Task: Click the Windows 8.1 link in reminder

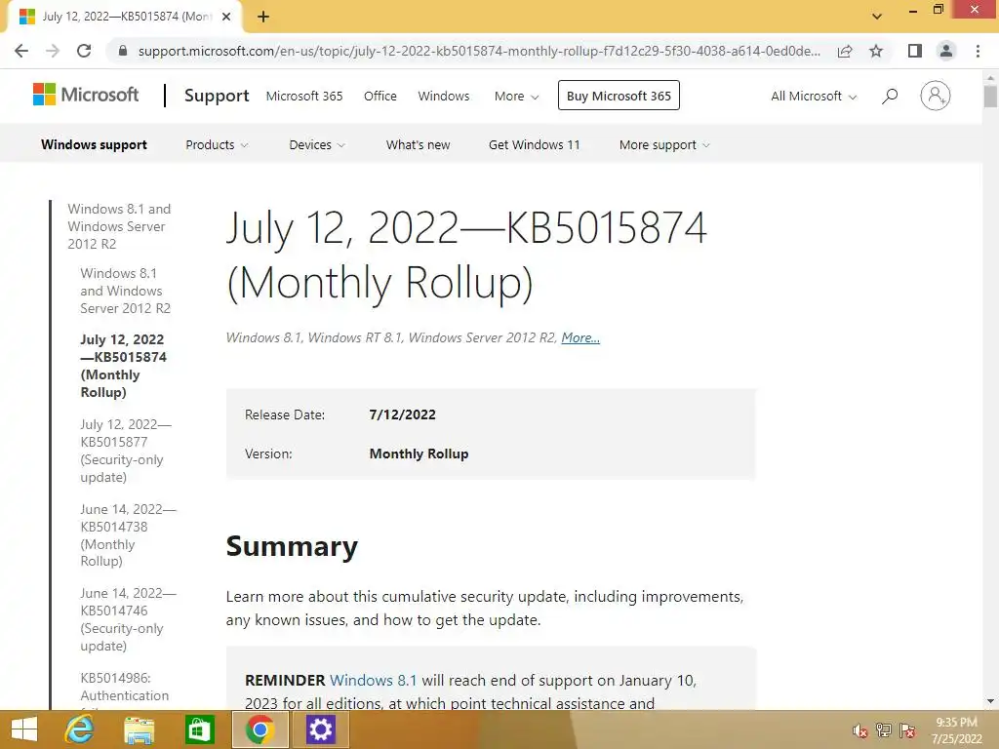Action: (x=374, y=680)
